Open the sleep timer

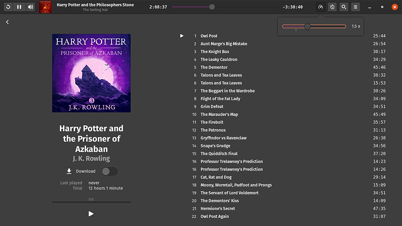[332, 7]
